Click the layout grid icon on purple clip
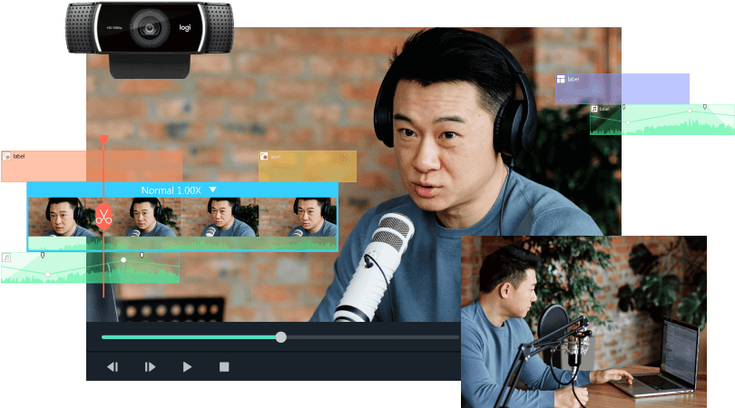Image resolution: width=735 pixels, height=408 pixels. tap(561, 79)
